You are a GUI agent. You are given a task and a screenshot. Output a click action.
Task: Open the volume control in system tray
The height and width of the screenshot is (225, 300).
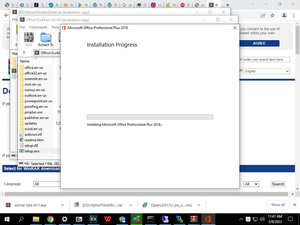(262, 219)
